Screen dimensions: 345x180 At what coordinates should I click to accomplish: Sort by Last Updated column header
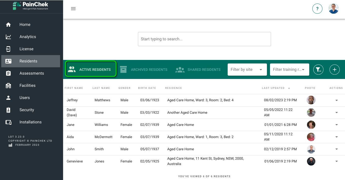pos(273,88)
